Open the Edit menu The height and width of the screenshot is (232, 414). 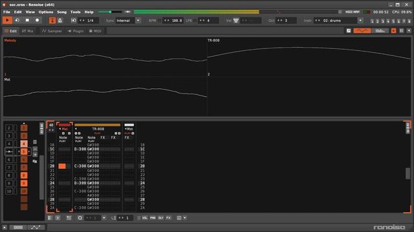click(17, 12)
